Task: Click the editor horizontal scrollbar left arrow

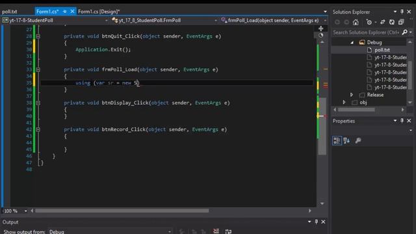Action: [x=32, y=211]
